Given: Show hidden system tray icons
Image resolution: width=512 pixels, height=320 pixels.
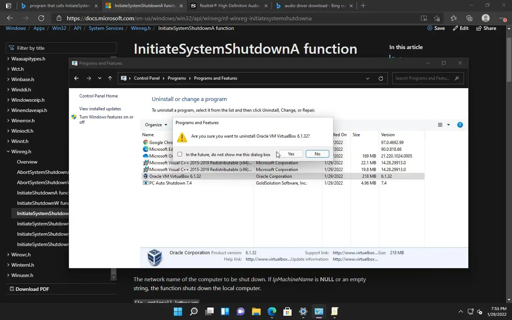Looking at the screenshot, I should [460, 312].
